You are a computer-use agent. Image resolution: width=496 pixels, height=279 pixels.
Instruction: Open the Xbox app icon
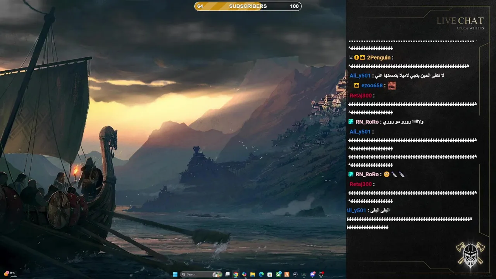pyautogui.click(x=279, y=274)
